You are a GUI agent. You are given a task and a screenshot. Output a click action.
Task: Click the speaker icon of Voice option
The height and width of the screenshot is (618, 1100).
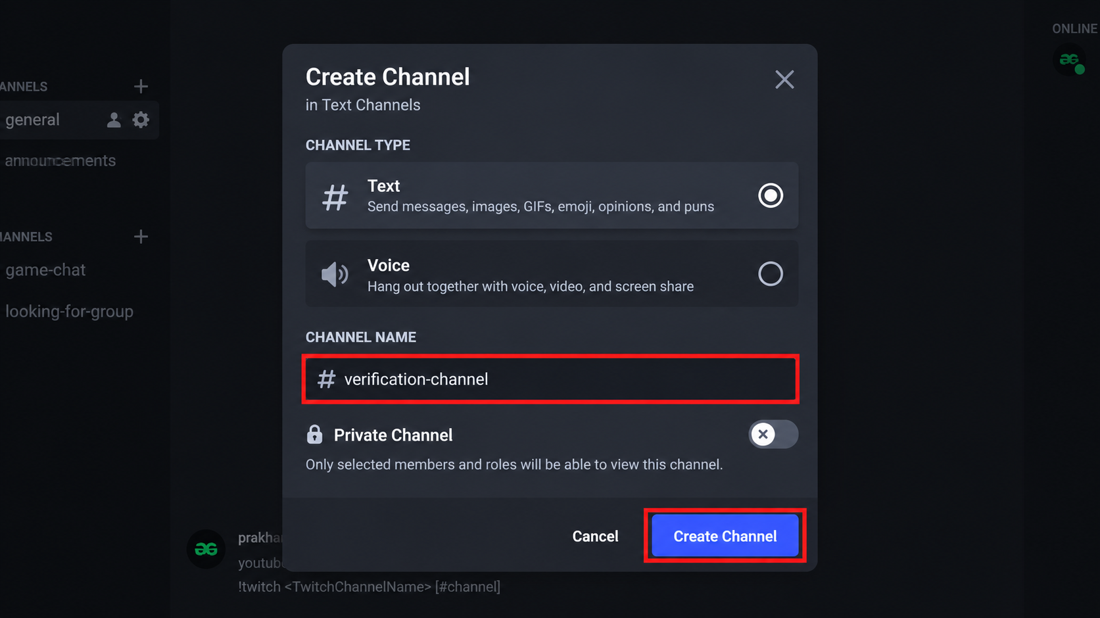pyautogui.click(x=335, y=274)
